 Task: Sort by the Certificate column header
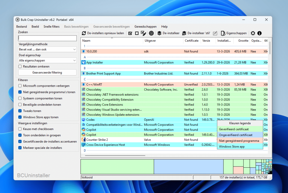pos(192,41)
